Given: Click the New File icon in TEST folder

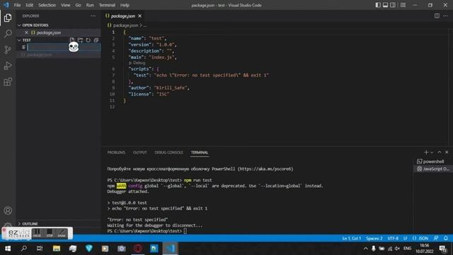Looking at the screenshot, I should tap(72, 40).
